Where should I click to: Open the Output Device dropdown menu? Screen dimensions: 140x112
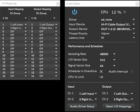(x=118, y=29)
